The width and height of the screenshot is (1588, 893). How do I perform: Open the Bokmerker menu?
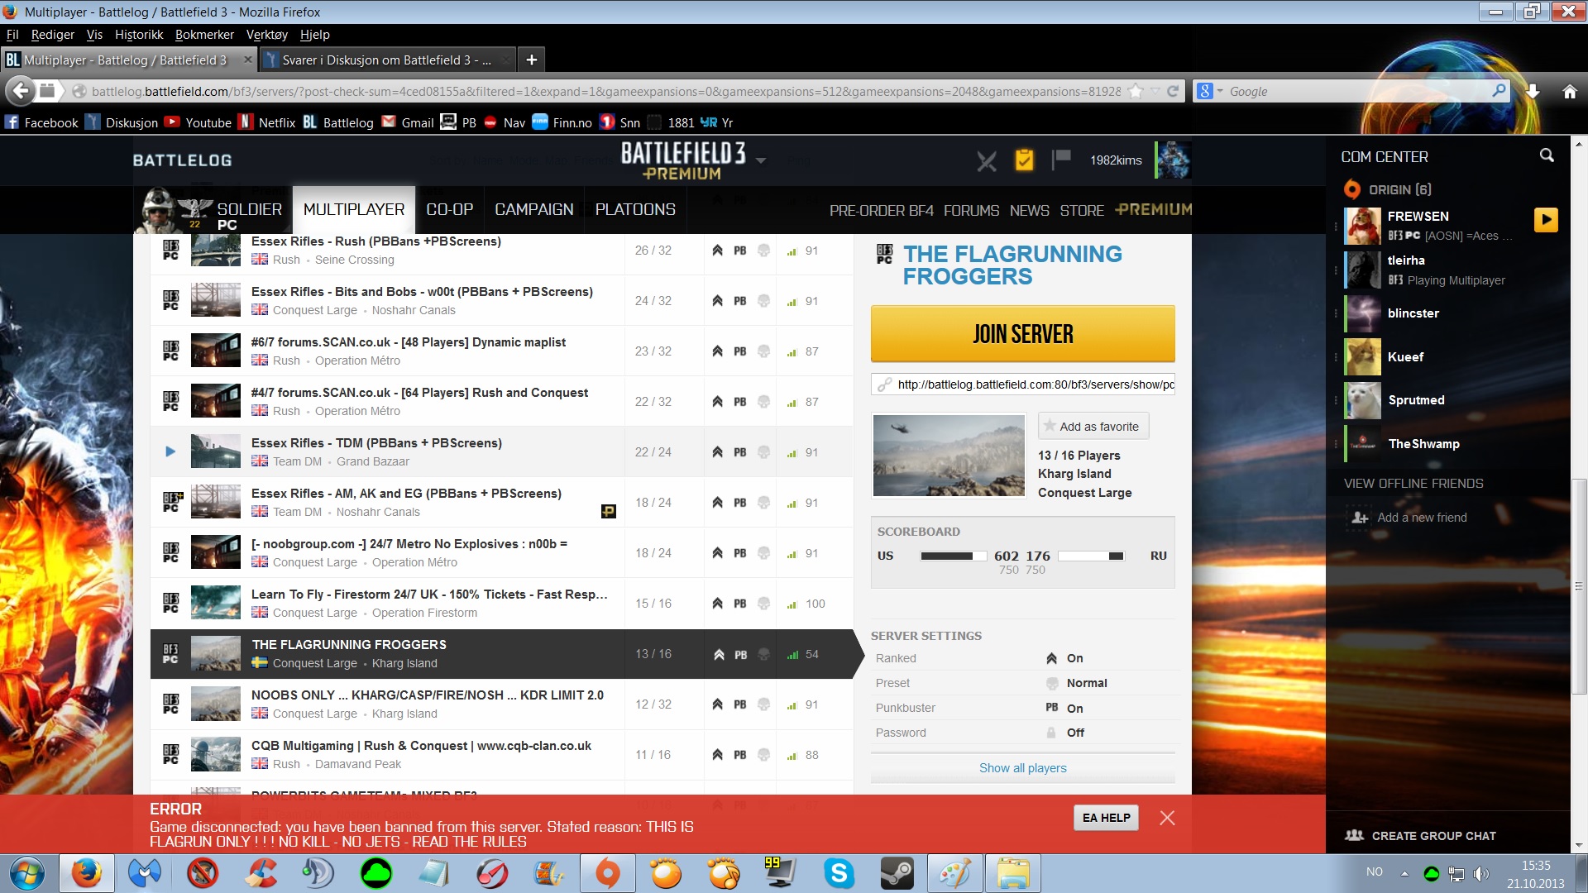(204, 35)
